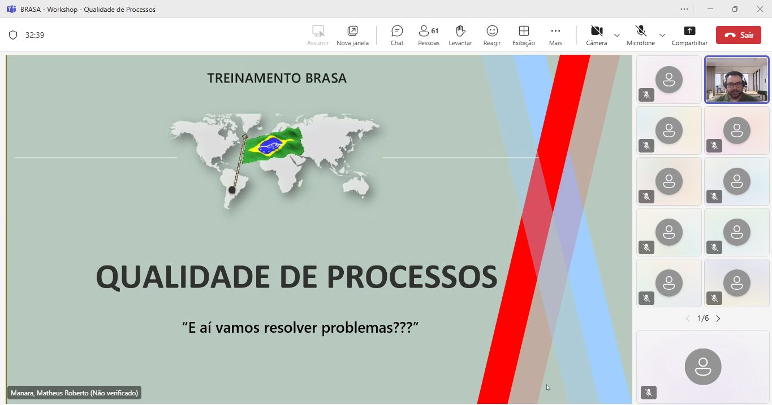Click the red Sair button
The height and width of the screenshot is (405, 772).
tap(738, 35)
